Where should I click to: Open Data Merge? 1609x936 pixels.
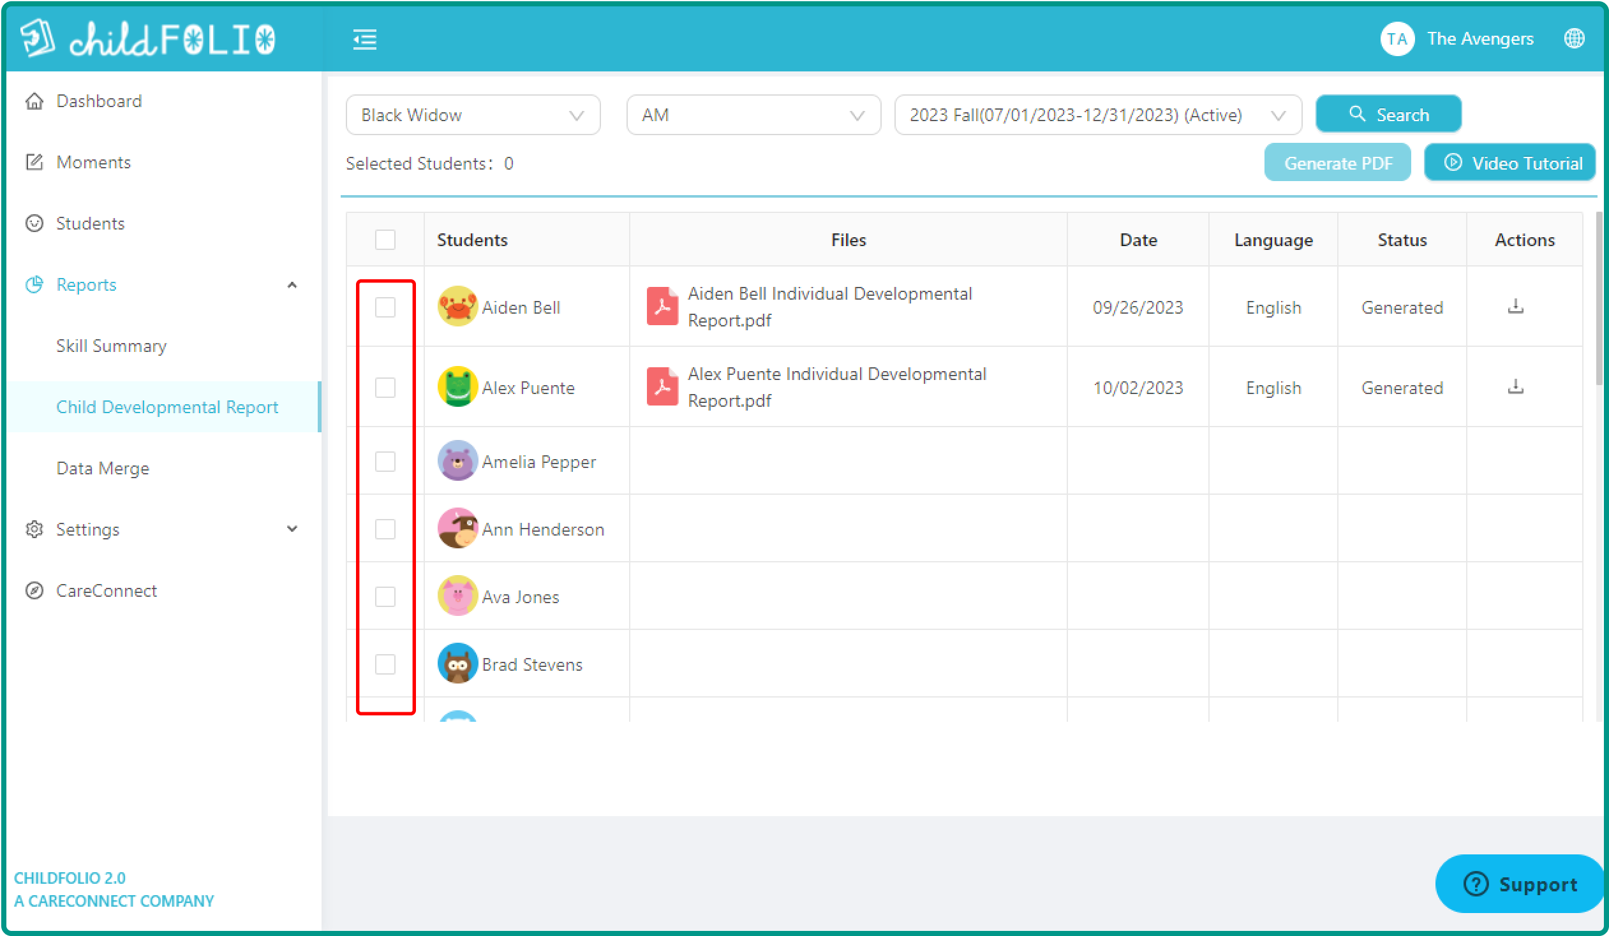(x=103, y=469)
